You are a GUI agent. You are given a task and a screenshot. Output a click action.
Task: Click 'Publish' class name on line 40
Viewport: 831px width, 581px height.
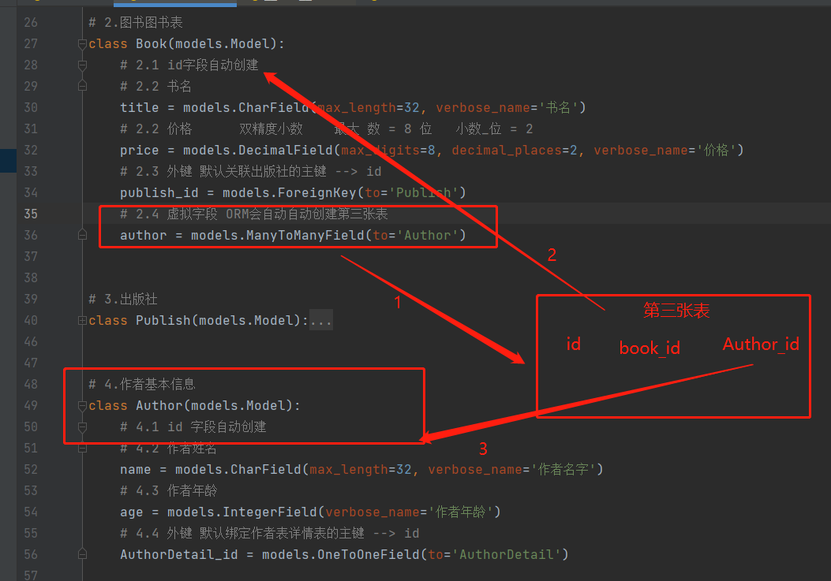click(163, 320)
